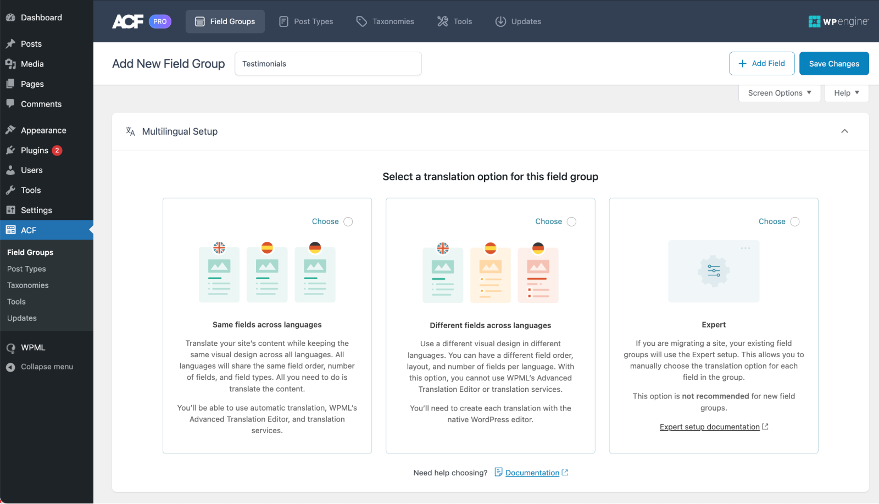Click the WPML sidebar icon
The image size is (879, 504).
click(x=10, y=348)
